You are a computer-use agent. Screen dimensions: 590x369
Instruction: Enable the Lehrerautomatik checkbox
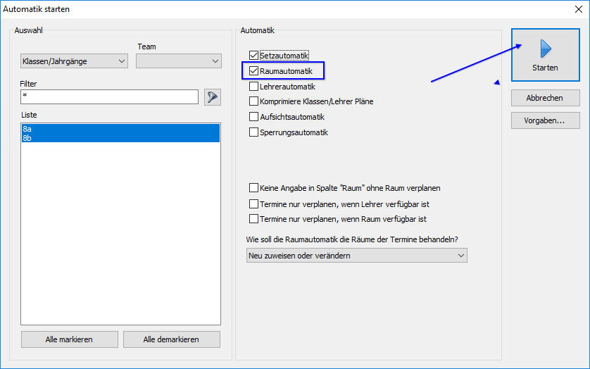coord(253,86)
